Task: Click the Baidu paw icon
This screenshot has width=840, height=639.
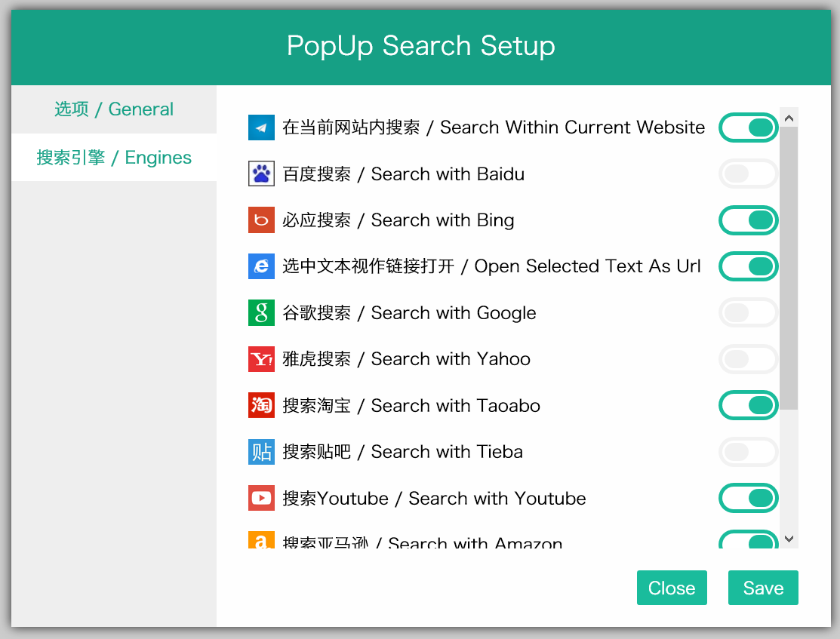Action: click(261, 174)
